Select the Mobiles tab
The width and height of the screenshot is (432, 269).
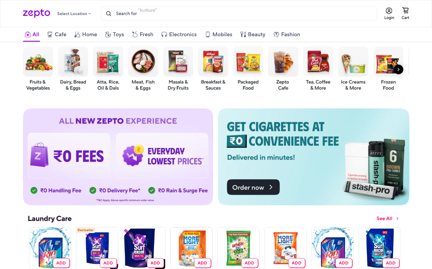coord(219,34)
